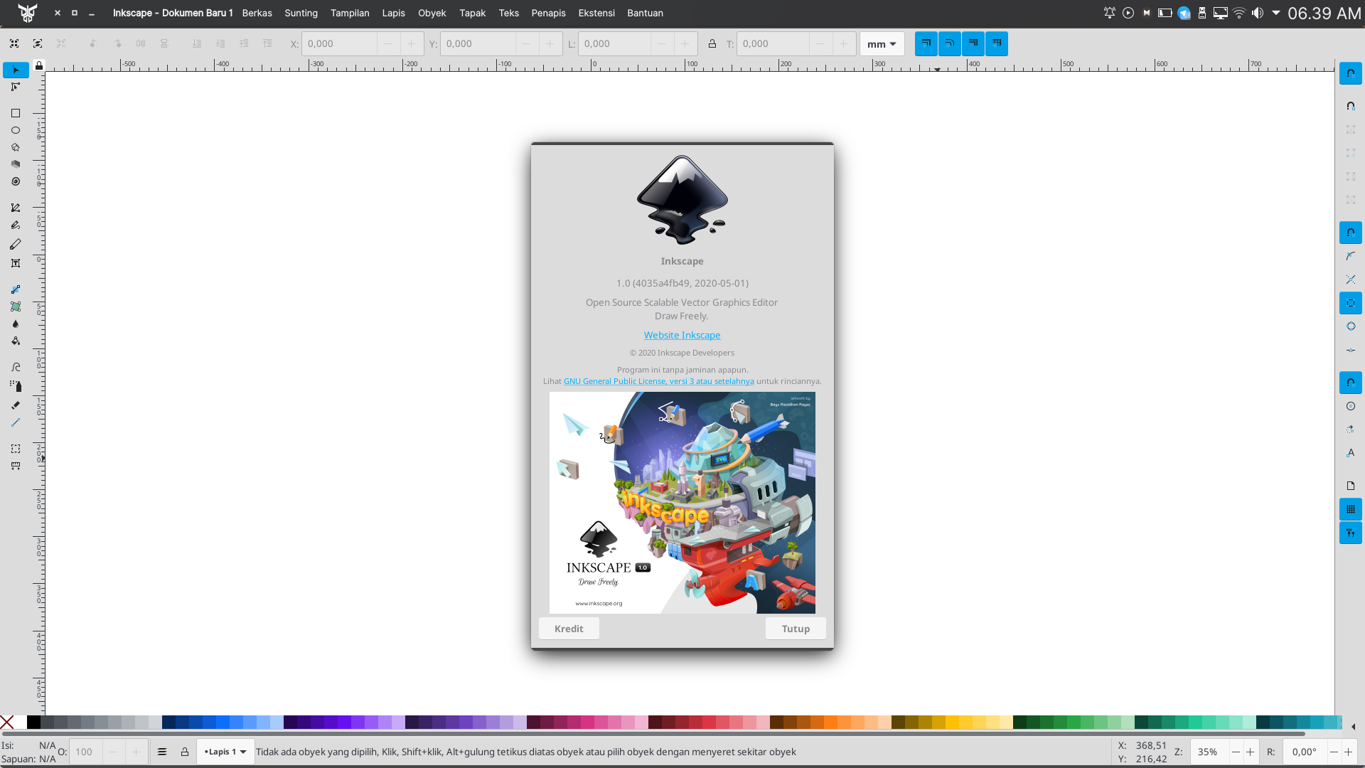Pick the black color swatch
This screenshot has height=768, width=1365.
(x=33, y=722)
